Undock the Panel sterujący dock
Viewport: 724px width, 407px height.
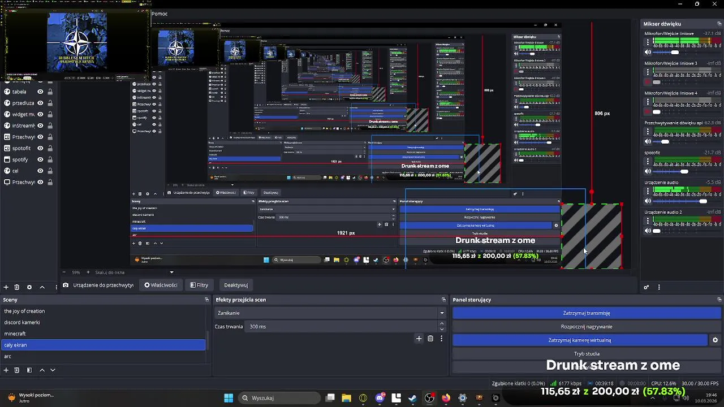click(x=719, y=300)
